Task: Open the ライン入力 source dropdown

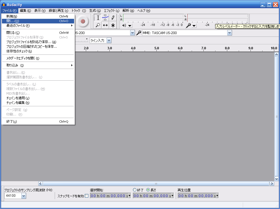Action: (109, 40)
